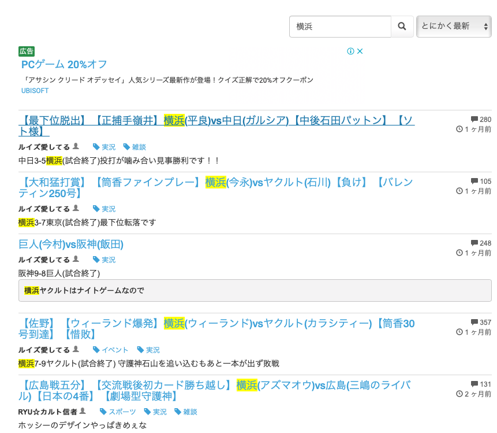
Task: Close the ad with the X icon
Action: [x=360, y=51]
